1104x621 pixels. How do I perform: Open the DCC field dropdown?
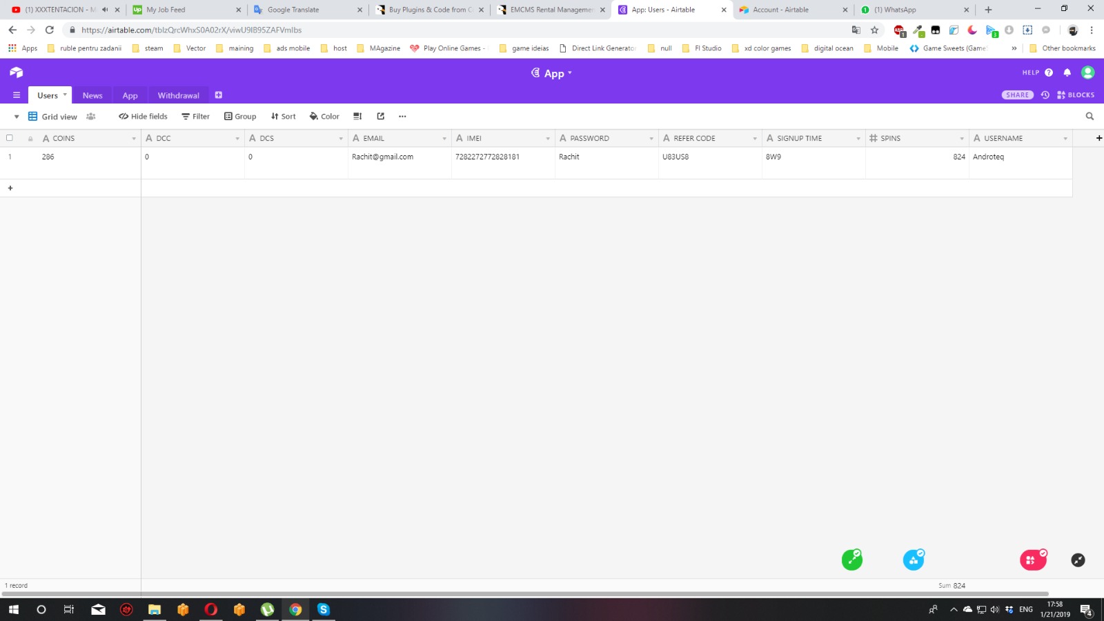(237, 139)
